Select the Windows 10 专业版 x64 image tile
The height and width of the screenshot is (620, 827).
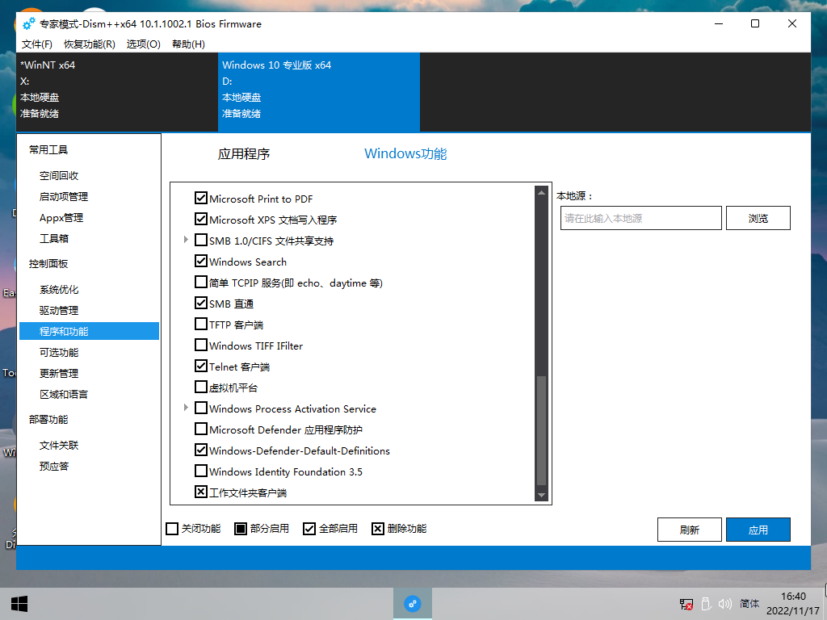[x=319, y=92]
